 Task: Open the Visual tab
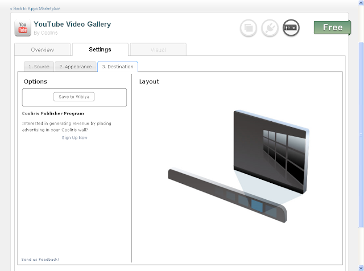coord(158,50)
